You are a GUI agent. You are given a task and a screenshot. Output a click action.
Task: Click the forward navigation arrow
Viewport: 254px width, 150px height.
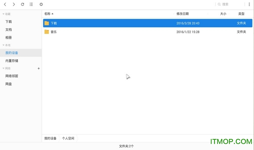click(14, 4)
